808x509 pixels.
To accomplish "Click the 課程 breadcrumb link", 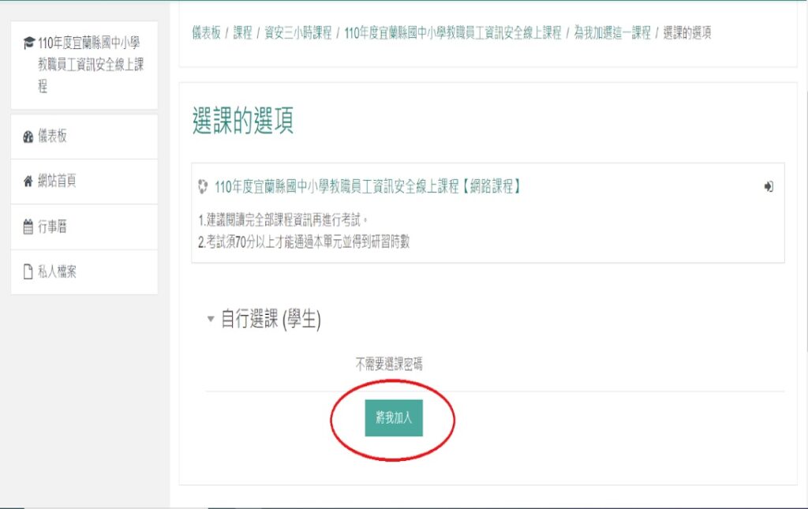I will [243, 33].
